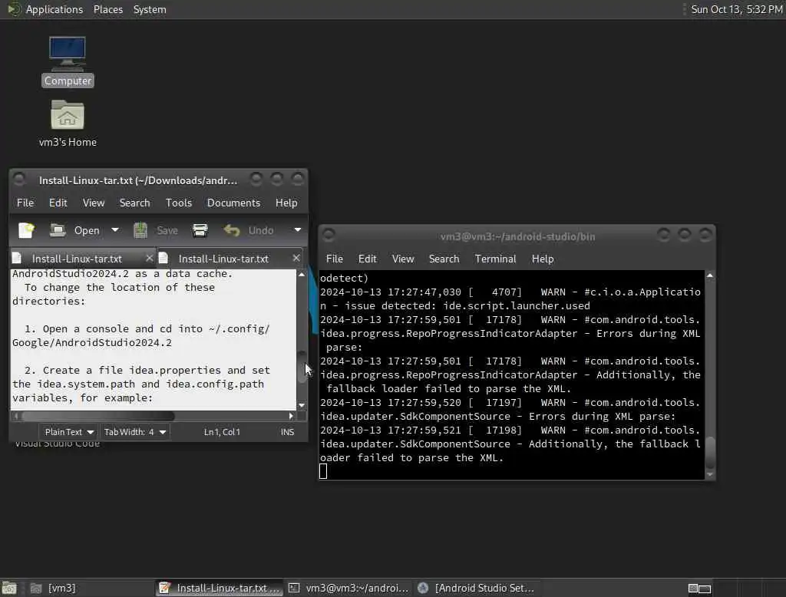
Task: Open the Documents menu in text editor
Action: click(233, 203)
